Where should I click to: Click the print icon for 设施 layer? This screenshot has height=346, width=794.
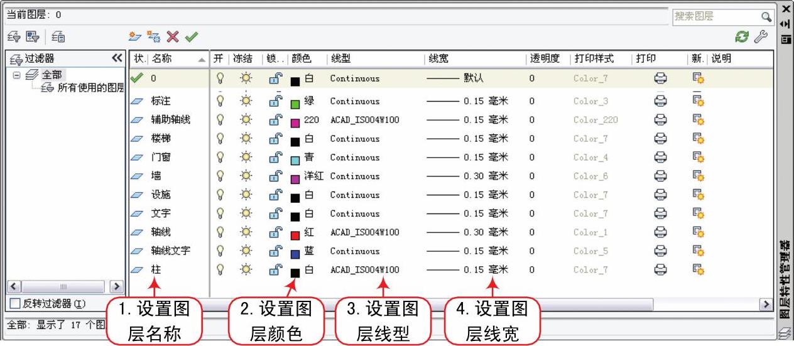pos(660,195)
